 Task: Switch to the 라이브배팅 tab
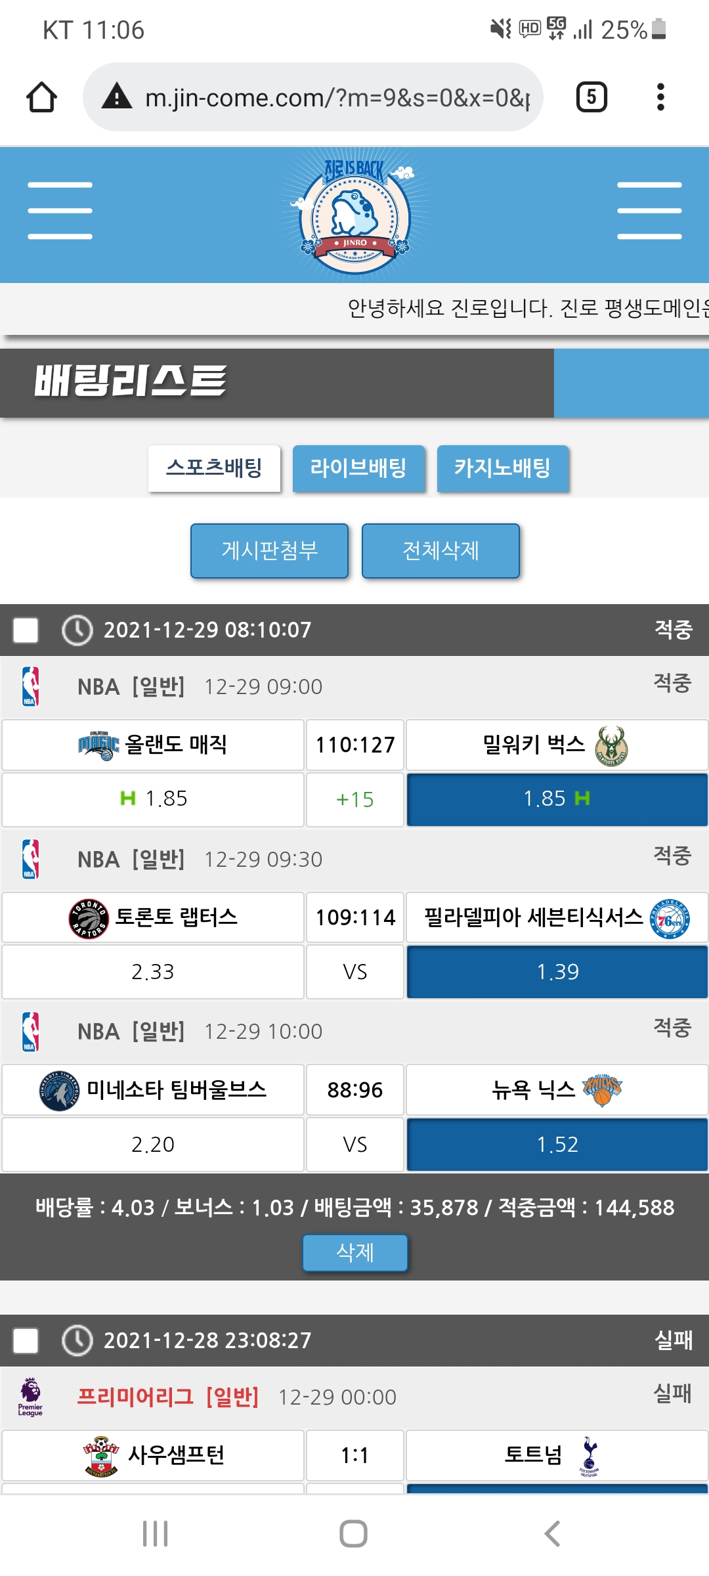click(x=358, y=468)
